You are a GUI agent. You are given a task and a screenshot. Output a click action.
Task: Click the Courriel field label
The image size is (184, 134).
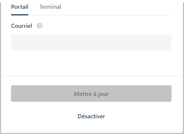tap(22, 26)
